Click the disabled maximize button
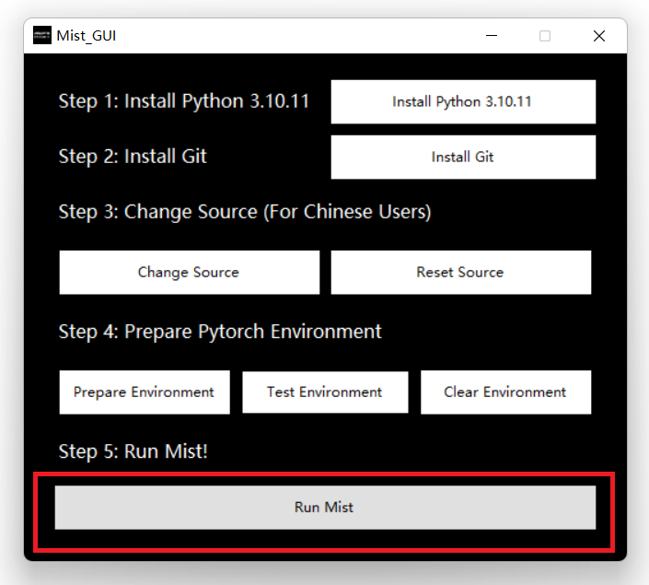The image size is (649, 585). 545,36
